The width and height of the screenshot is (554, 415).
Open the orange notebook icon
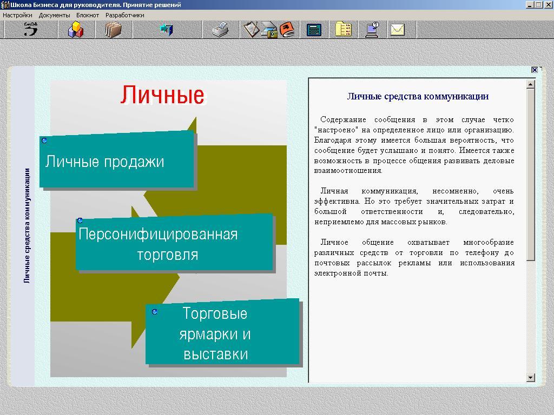click(x=287, y=30)
